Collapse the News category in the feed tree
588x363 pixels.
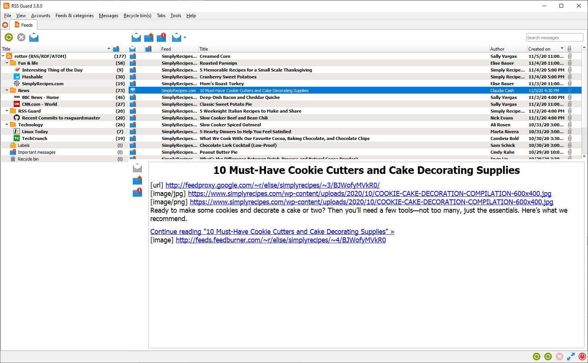[x=7, y=91]
